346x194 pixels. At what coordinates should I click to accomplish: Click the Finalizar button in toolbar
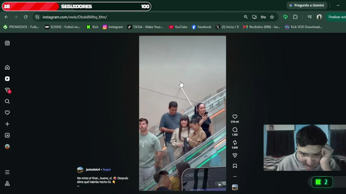tap(336, 17)
